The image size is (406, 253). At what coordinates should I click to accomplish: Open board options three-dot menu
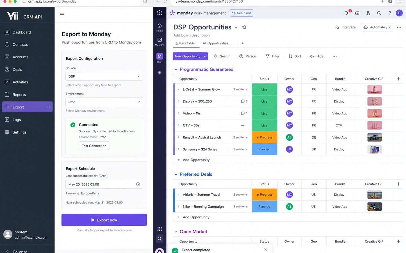(399, 27)
